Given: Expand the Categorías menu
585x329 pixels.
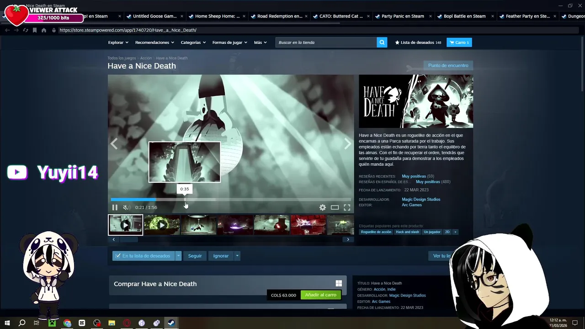Looking at the screenshot, I should tap(193, 42).
